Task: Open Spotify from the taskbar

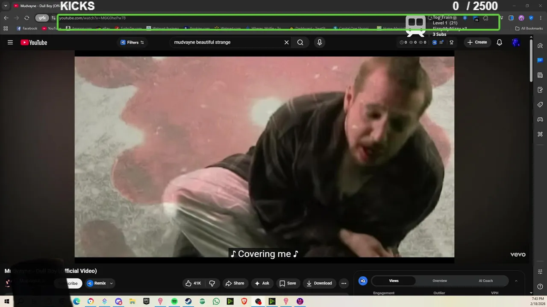Action: [x=174, y=301]
